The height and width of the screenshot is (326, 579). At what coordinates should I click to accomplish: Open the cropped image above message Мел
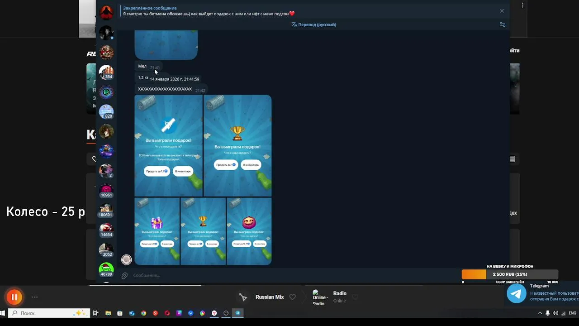166,45
